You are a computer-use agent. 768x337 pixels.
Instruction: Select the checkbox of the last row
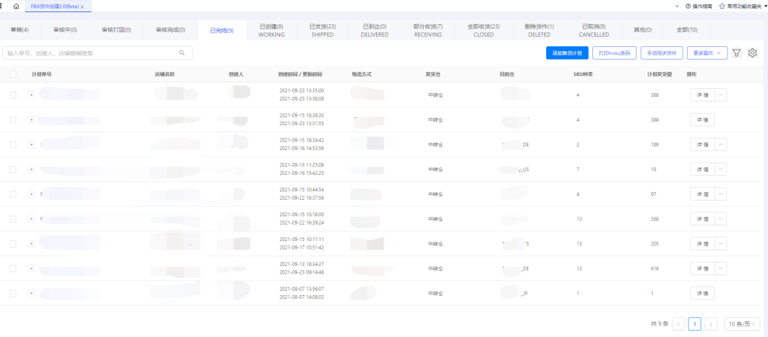coord(13,293)
